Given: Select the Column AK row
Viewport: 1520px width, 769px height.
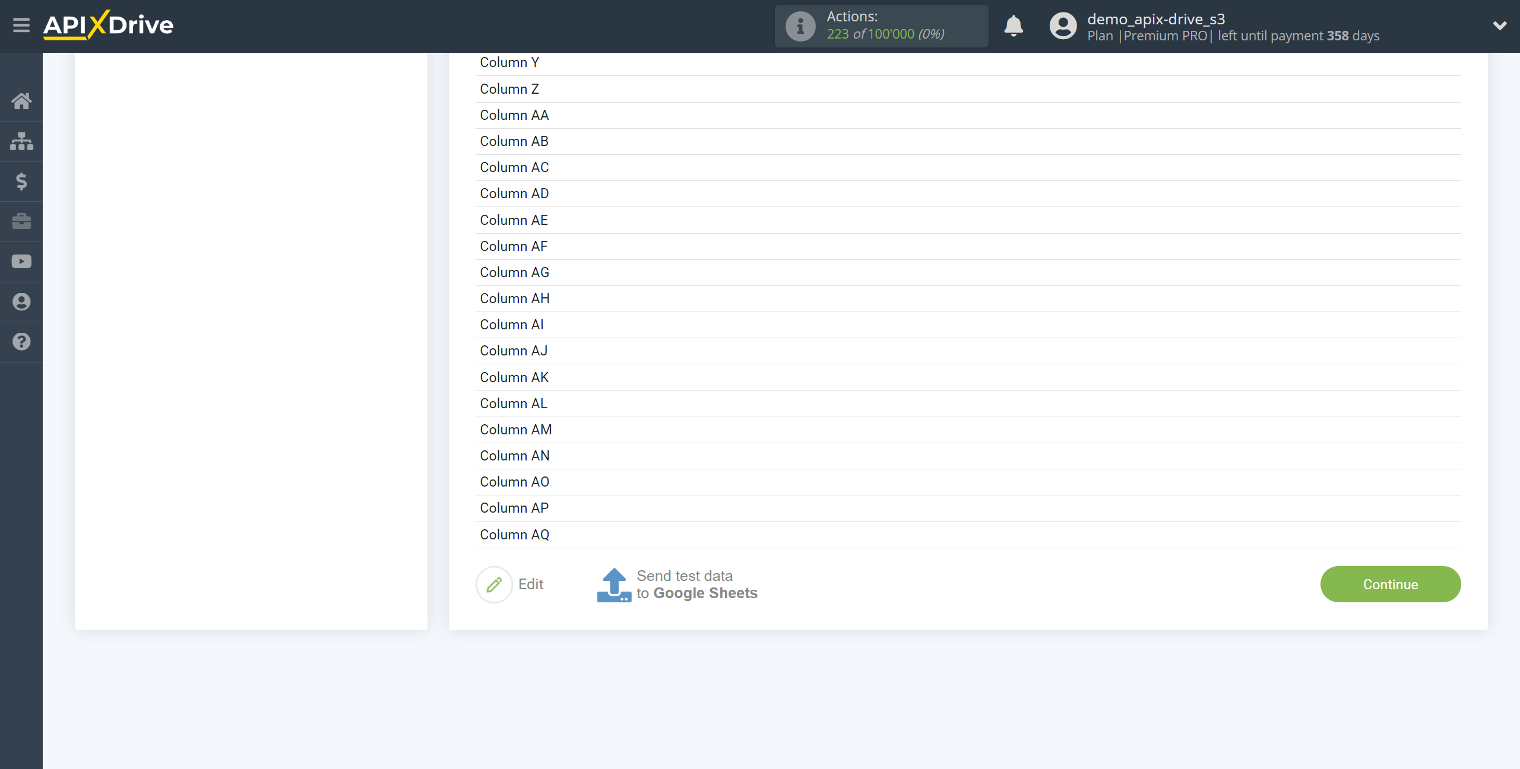Looking at the screenshot, I should click(968, 377).
